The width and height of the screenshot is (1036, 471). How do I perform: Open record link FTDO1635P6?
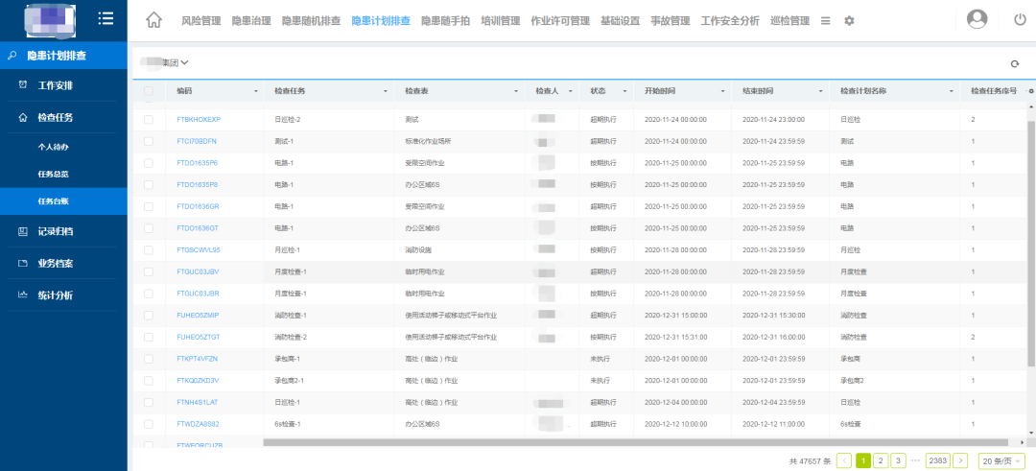198,163
